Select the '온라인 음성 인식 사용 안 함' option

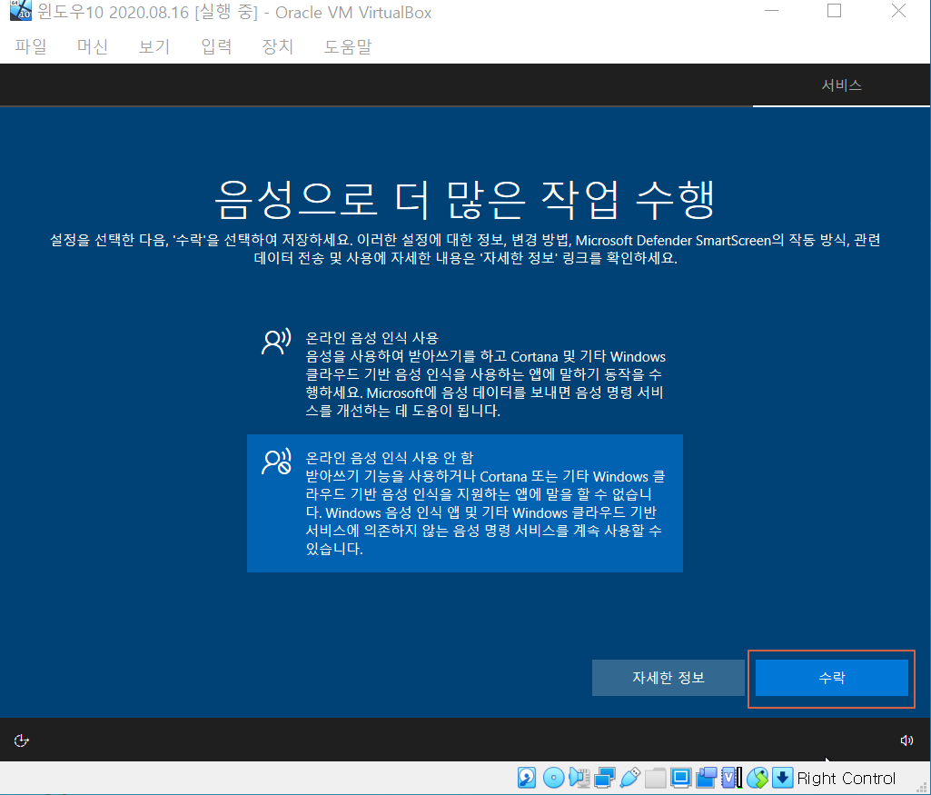[x=465, y=502]
